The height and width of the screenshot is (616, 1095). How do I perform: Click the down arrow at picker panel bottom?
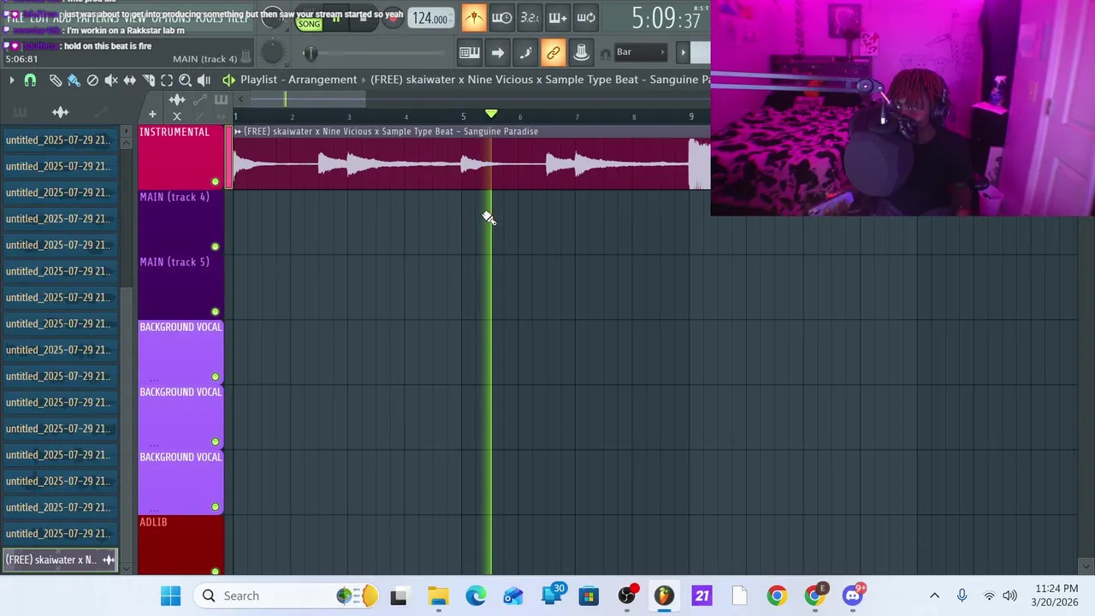(x=127, y=568)
